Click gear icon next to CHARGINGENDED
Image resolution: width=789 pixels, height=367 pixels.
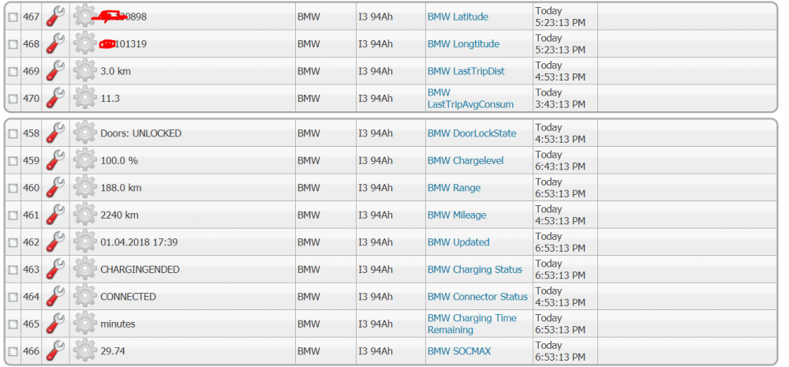coord(84,270)
